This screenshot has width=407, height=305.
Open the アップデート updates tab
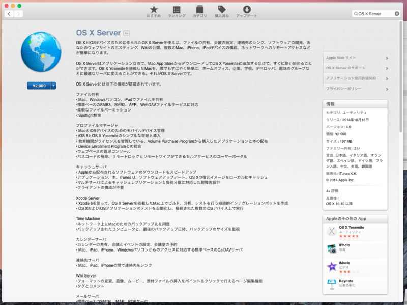click(x=247, y=12)
